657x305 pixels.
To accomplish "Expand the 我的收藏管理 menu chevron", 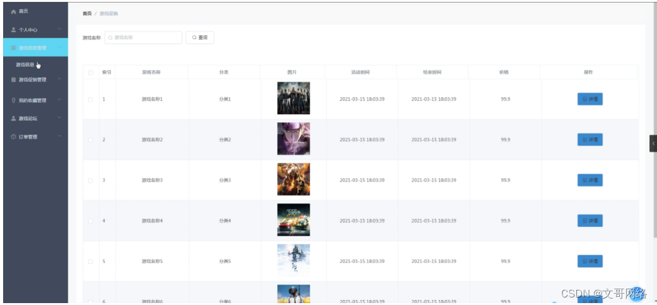I will point(59,100).
